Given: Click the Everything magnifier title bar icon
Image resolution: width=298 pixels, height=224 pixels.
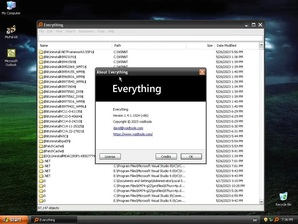Looking at the screenshot, I should [x=40, y=24].
